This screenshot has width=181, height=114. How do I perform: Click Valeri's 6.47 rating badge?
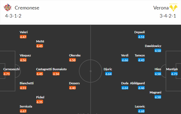click(x=23, y=37)
